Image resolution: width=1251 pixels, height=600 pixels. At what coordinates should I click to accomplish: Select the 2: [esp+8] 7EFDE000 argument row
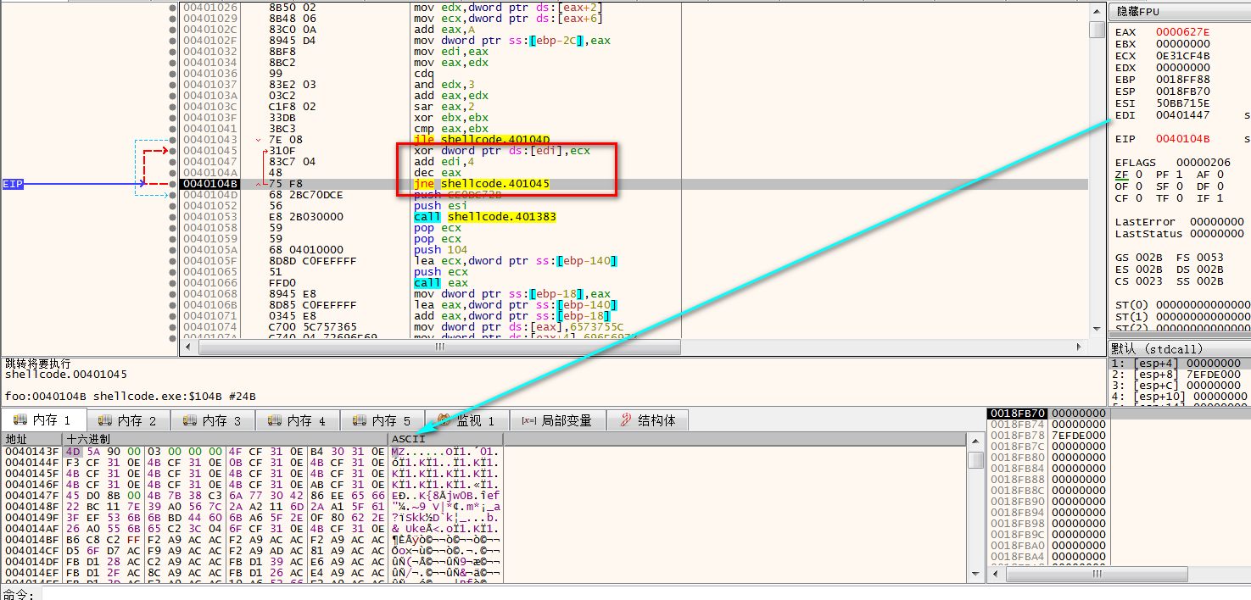click(x=1179, y=374)
